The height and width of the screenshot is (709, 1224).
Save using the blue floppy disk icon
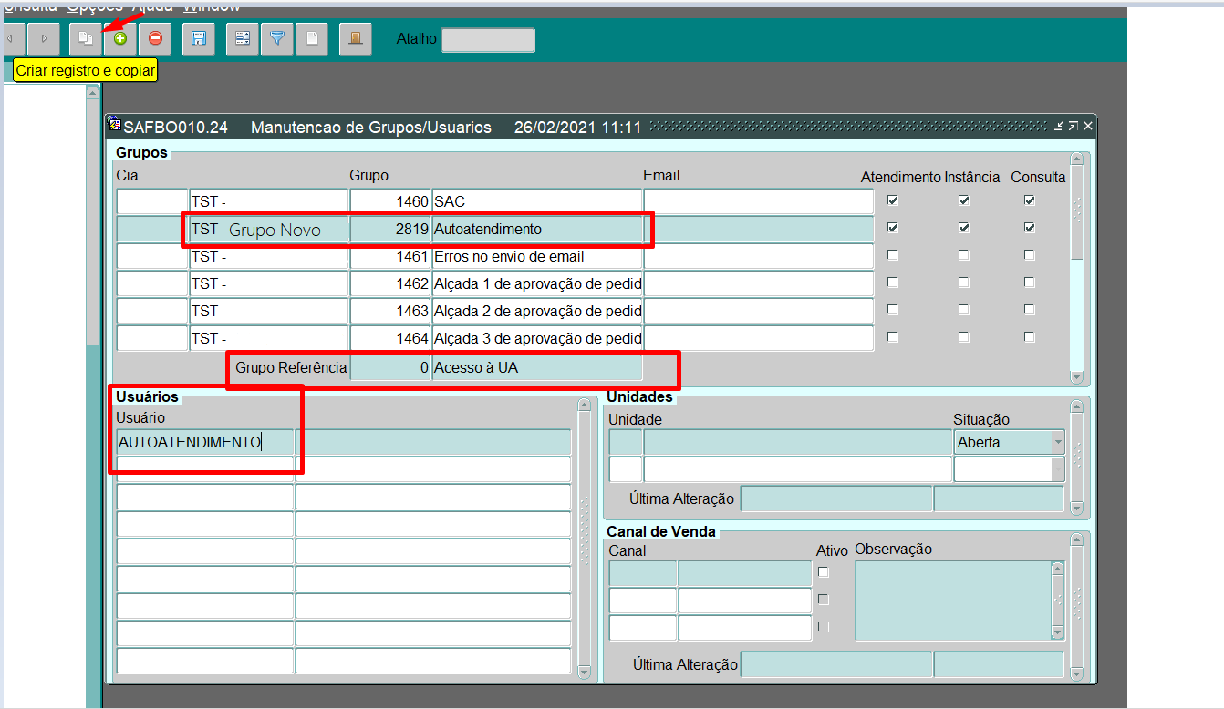pyautogui.click(x=199, y=38)
